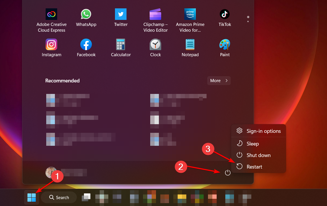The height and width of the screenshot is (206, 327).
Task: Open the Calculator app
Action: point(121,48)
